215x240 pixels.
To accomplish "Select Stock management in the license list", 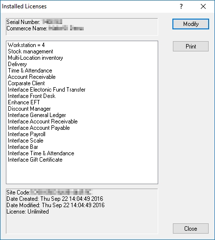I will (30, 51).
